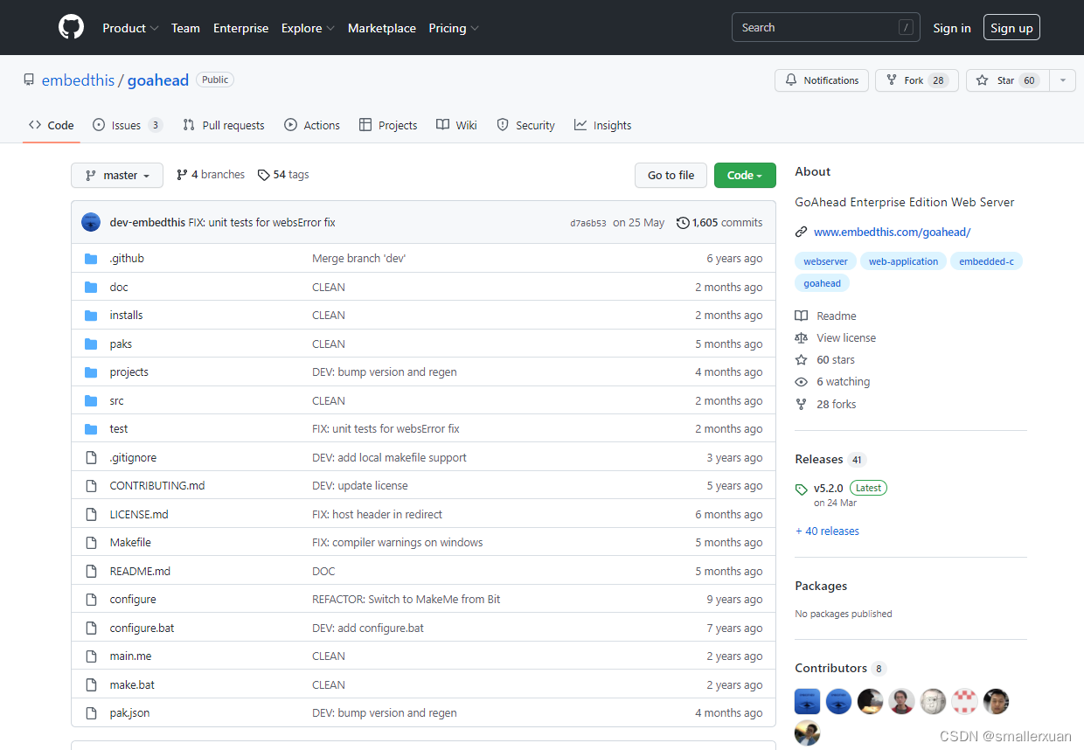This screenshot has height=750, width=1084.
Task: Open the + 40 releases link
Action: tap(827, 531)
